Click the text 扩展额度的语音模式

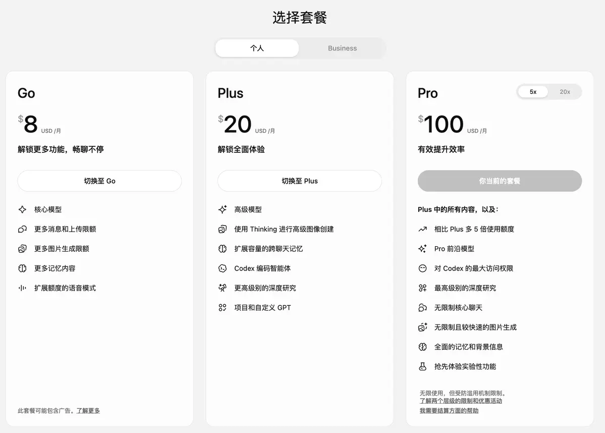coord(65,288)
